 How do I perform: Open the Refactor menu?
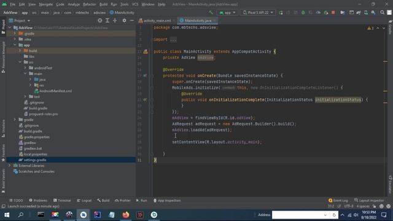tap(90, 4)
